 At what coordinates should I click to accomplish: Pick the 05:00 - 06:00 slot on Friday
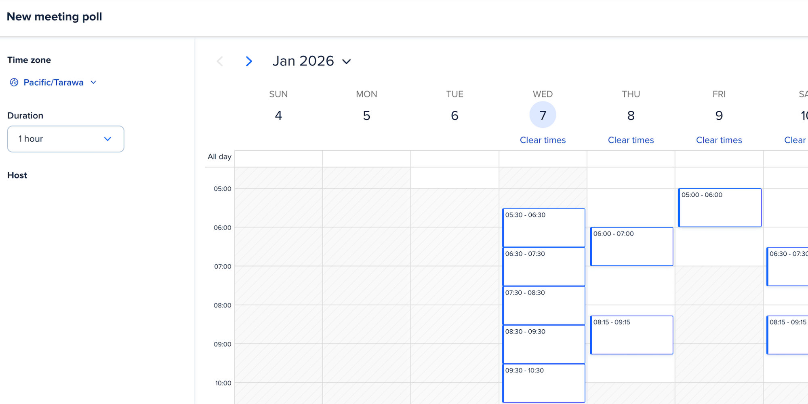(720, 207)
